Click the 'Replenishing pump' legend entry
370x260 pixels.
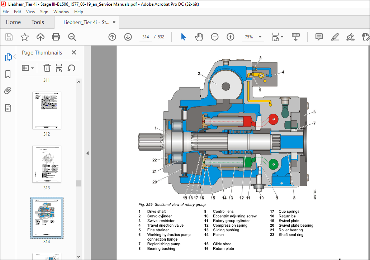coord(164,244)
